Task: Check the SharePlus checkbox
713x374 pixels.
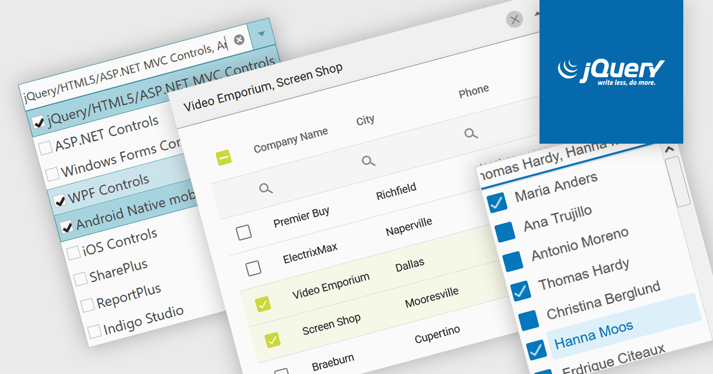Action: pos(80,278)
